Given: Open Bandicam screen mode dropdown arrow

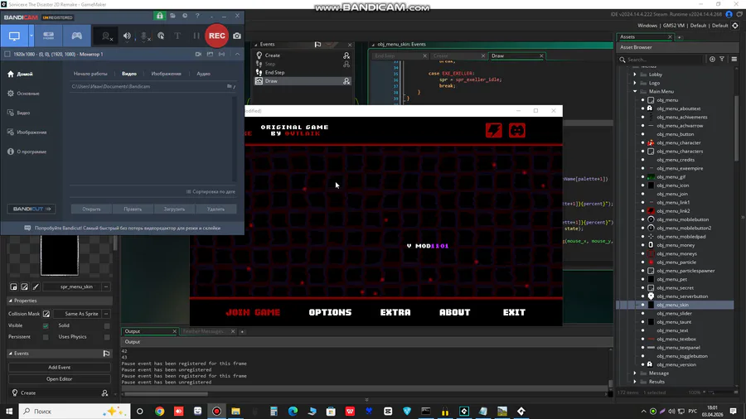Looking at the screenshot, I should pos(31,36).
